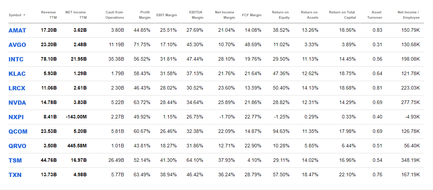Viewport: 433px width, 190px height.
Task: Sort by NET Income TTM header
Action: pyautogui.click(x=76, y=15)
